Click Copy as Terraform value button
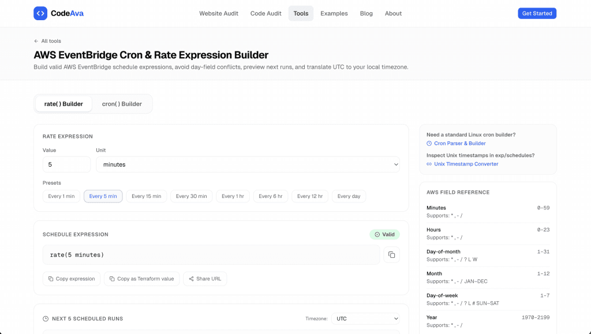The width and height of the screenshot is (591, 334). click(x=142, y=279)
